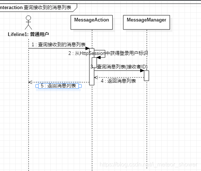Click the right resize handle of message 5 label

coord(80,86)
